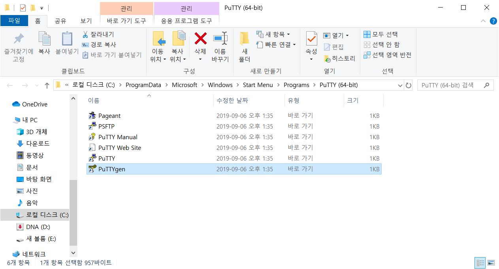Click the refresh icon beside the address bar
499x269 pixels.
pyautogui.click(x=408, y=85)
